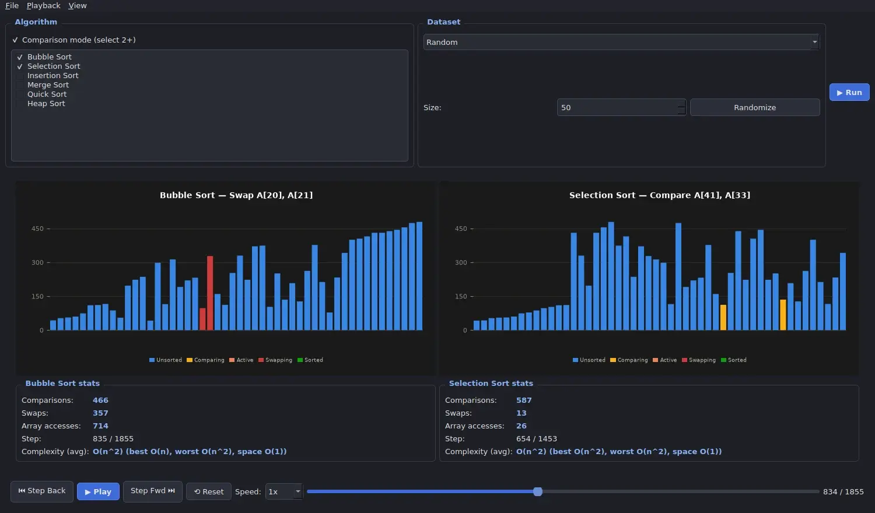The image size is (875, 513).
Task: Enable Quick Sort in the algorithm list
Action: click(20, 94)
